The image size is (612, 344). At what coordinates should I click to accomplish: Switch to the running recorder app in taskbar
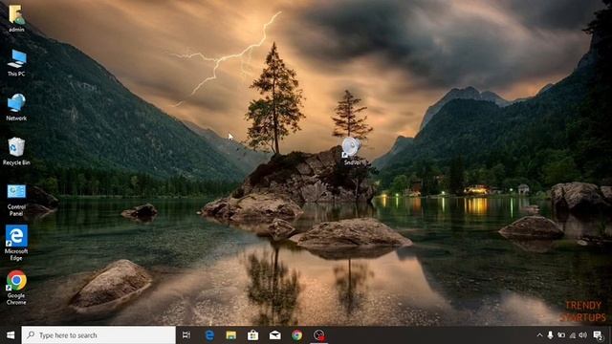coord(318,335)
